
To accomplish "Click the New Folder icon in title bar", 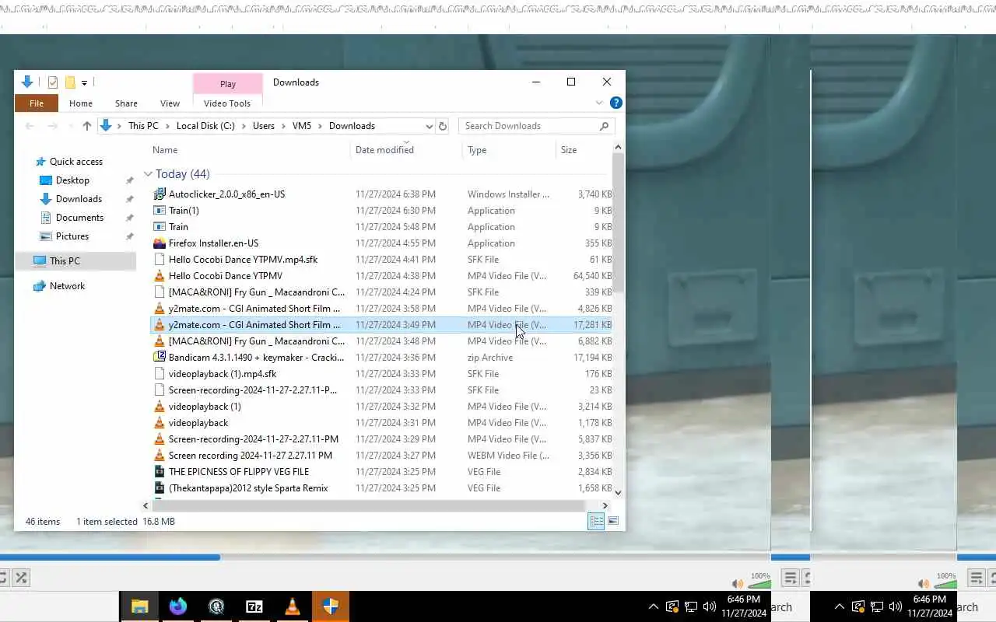I will click(x=70, y=82).
